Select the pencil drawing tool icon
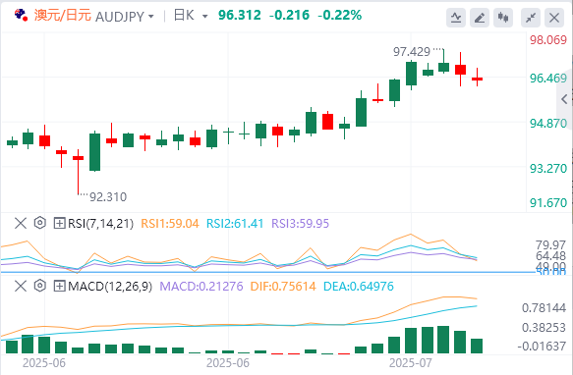This screenshot has width=573, height=375. coord(480,17)
